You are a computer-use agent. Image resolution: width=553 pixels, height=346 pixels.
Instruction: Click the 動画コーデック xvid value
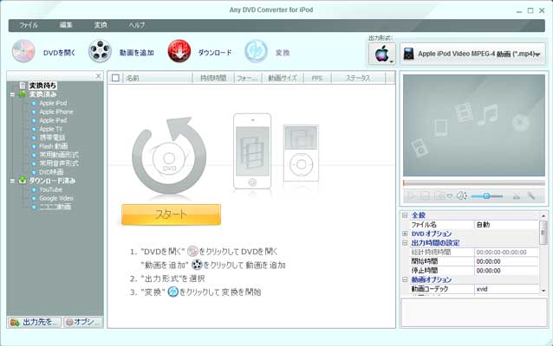506,289
